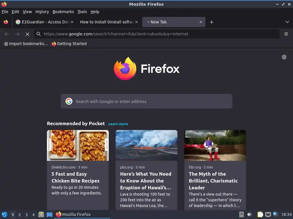Click the Mozilla Firefox taskbar button
The height and width of the screenshot is (219, 293).
click(x=82, y=214)
